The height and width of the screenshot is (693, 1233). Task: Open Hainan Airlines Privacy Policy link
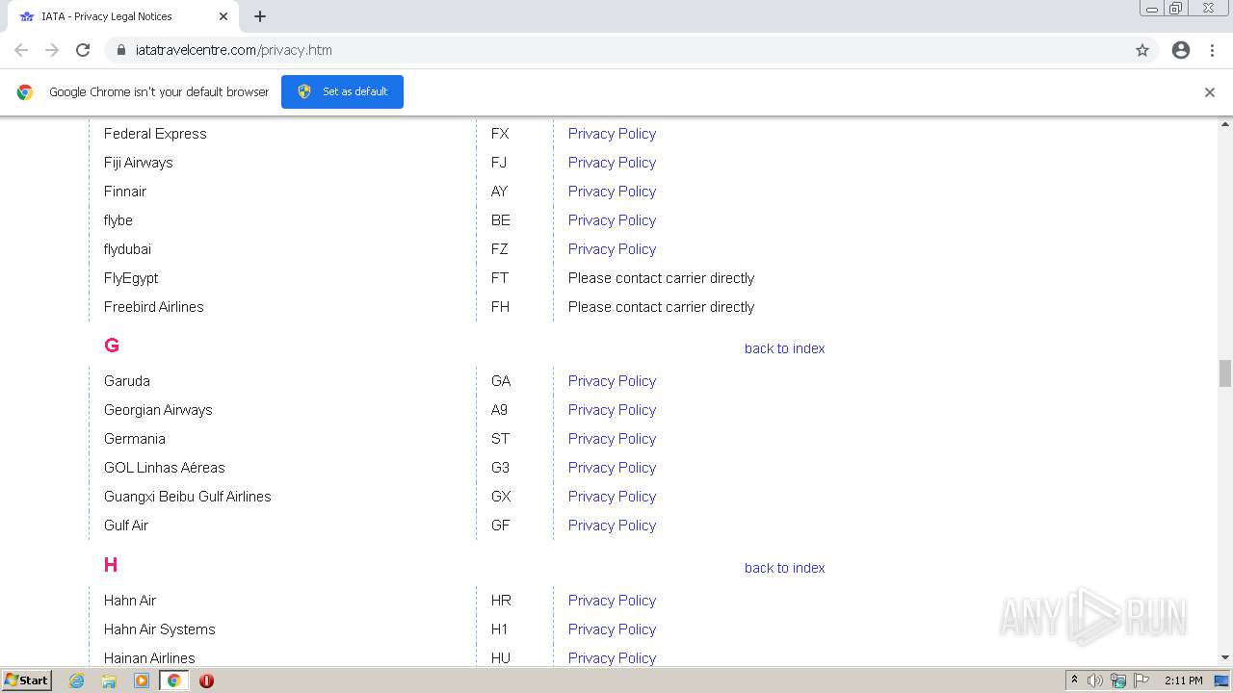click(x=612, y=658)
